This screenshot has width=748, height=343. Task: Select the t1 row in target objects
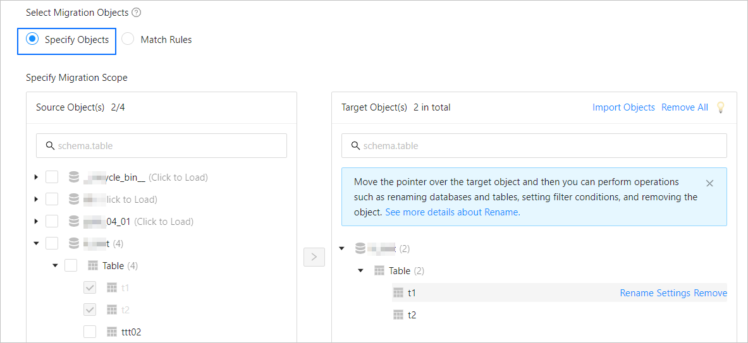coord(560,292)
